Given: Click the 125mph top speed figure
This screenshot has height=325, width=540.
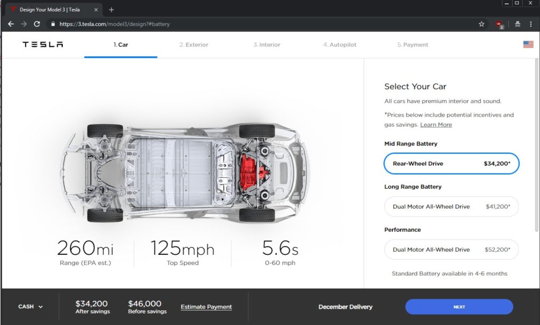Looking at the screenshot, I should pyautogui.click(x=182, y=248).
